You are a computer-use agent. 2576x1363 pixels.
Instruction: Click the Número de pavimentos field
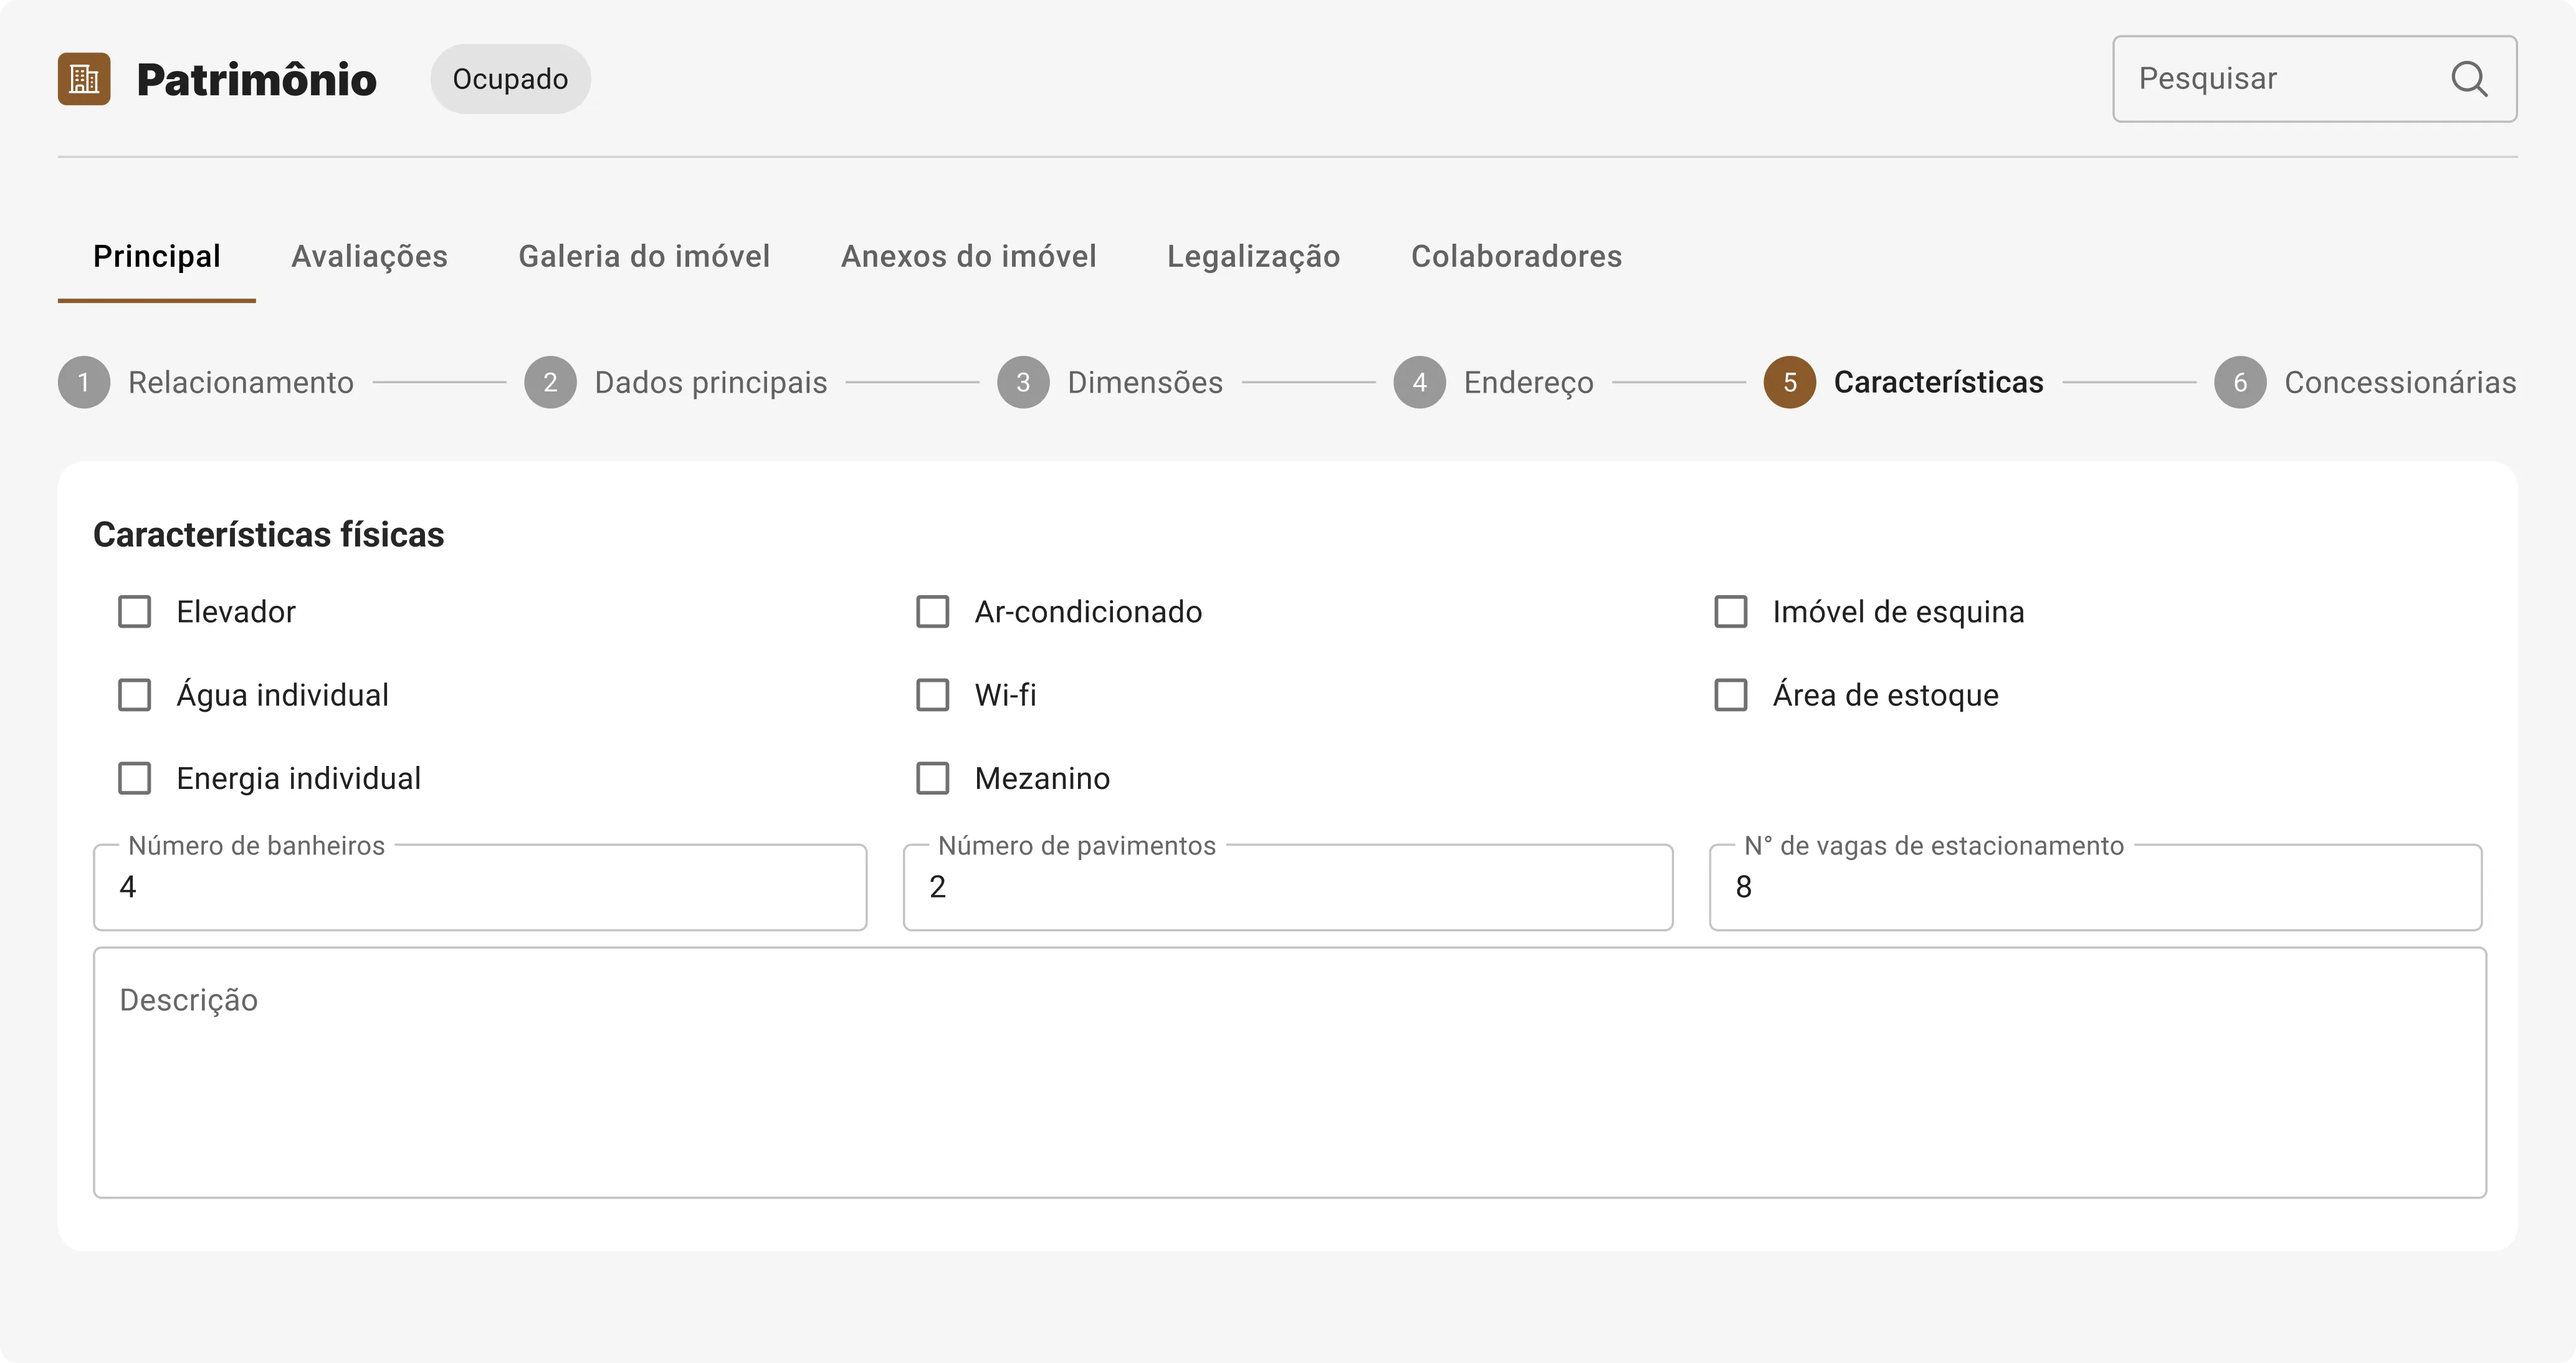(x=1288, y=887)
